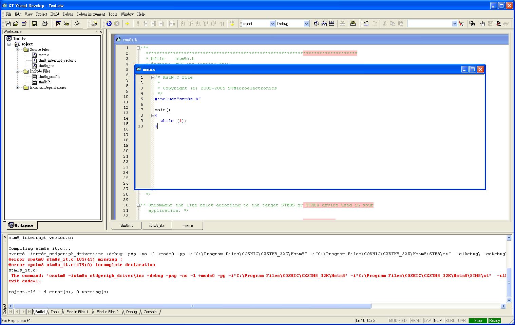Viewport: 515px width, 325px height.
Task: Collapse the code fold at main.c line 8
Action: click(x=153, y=115)
